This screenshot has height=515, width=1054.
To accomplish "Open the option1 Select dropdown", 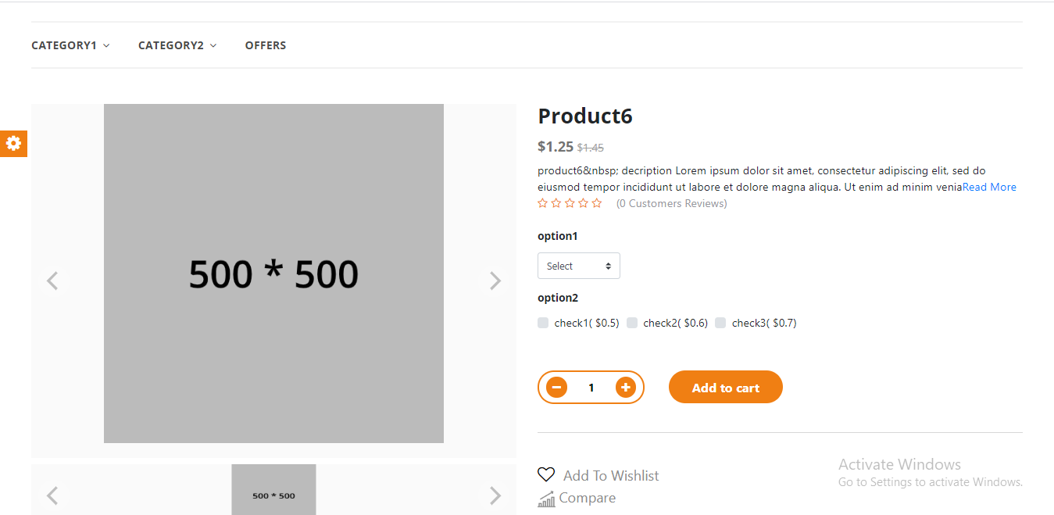I will [578, 266].
